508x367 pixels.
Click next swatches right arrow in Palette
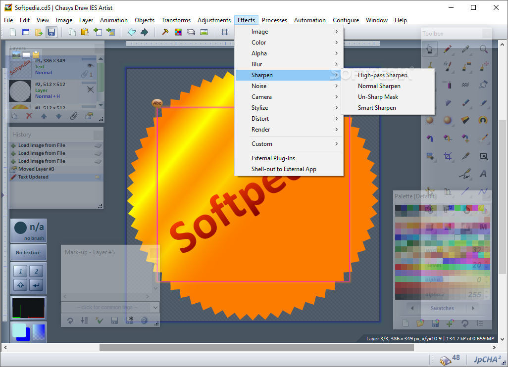click(473, 308)
